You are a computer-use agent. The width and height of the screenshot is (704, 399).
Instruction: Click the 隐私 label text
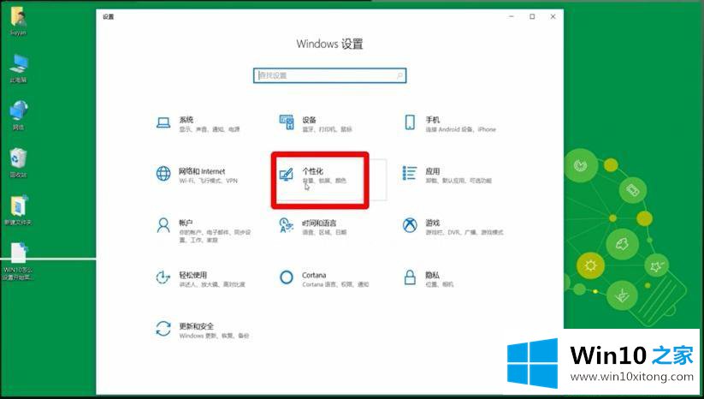[433, 275]
